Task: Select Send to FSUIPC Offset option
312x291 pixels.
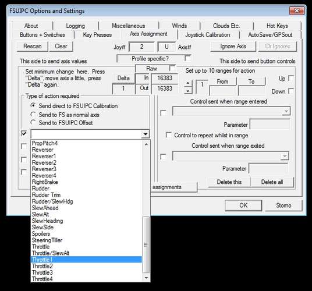Action: pos(62,123)
